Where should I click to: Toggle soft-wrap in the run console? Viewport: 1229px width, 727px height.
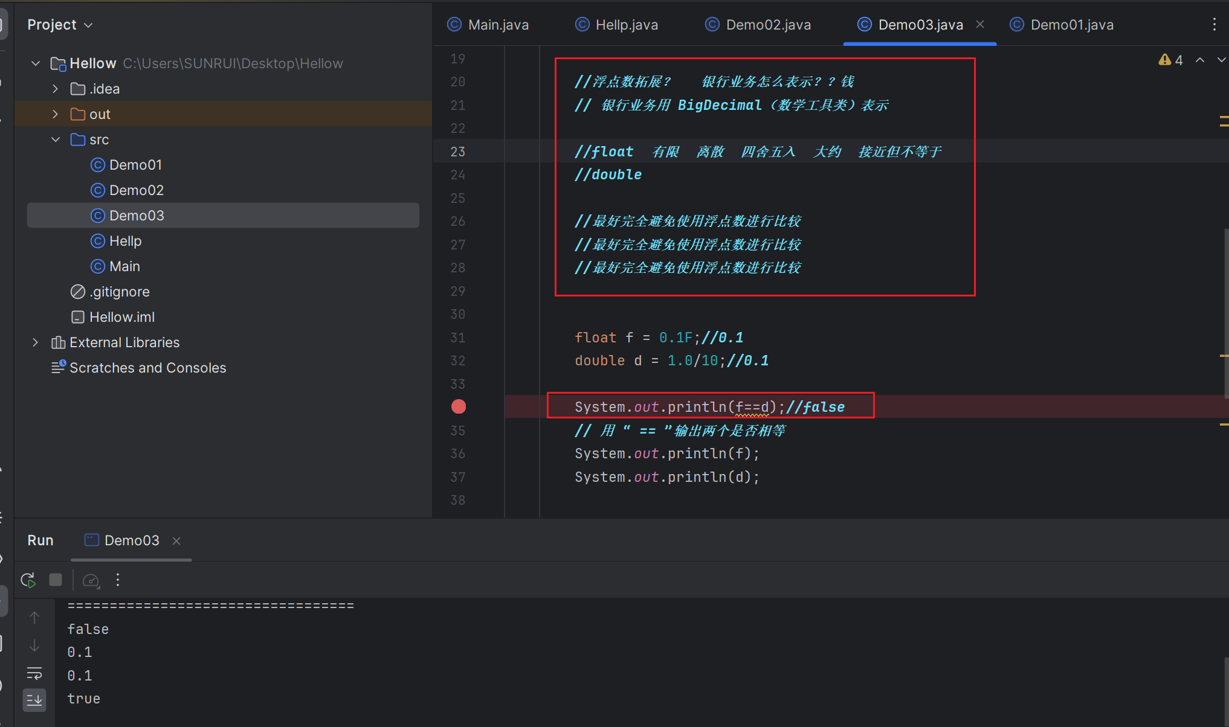[34, 673]
